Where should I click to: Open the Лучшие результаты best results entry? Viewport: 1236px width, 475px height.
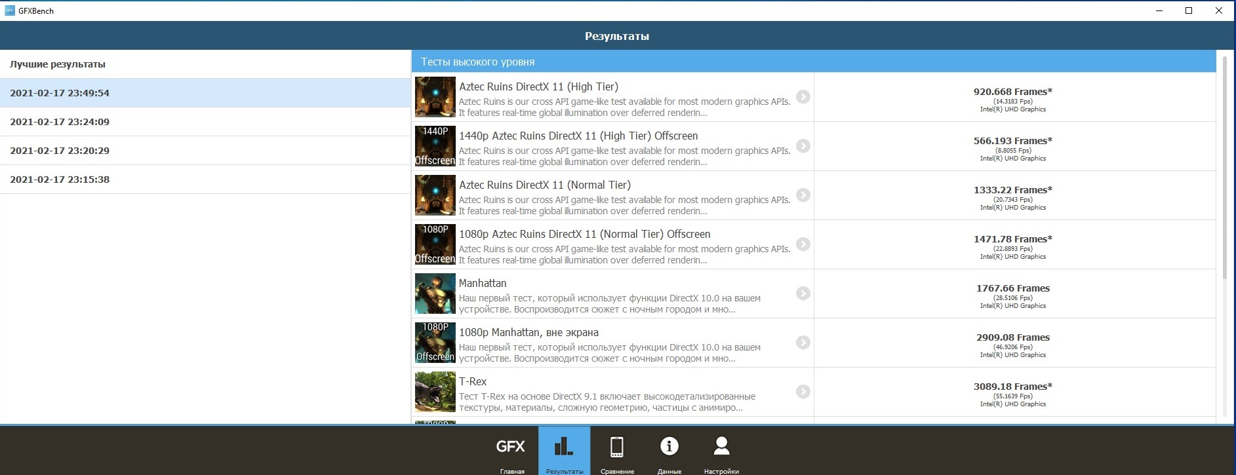click(x=58, y=64)
